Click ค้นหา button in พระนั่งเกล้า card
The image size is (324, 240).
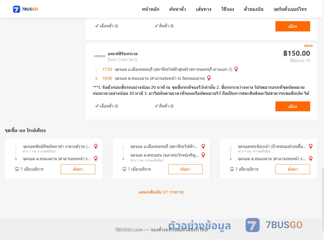pos(292,169)
